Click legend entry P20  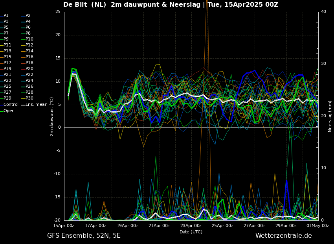[29, 69]
